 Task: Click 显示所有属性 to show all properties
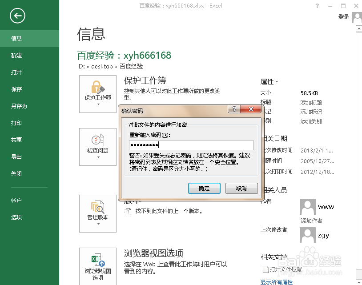[x=276, y=281]
